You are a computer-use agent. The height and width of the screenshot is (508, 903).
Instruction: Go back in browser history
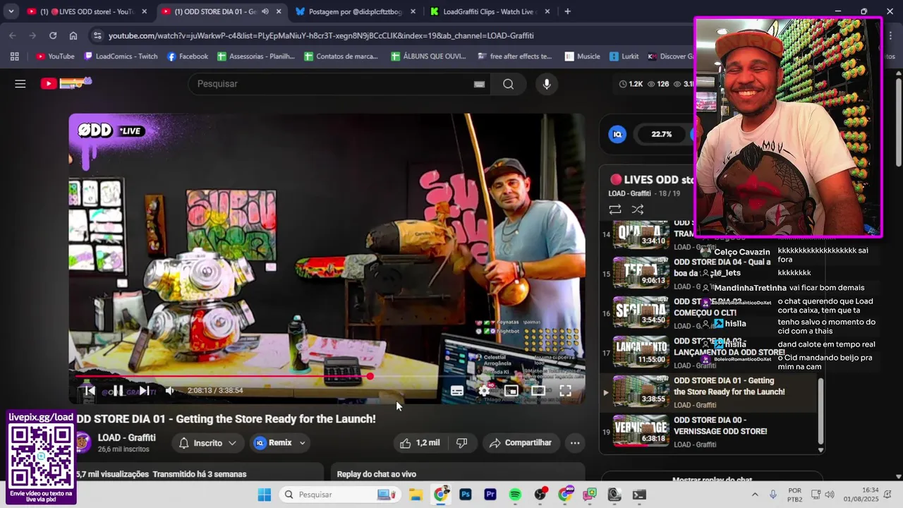tap(13, 35)
